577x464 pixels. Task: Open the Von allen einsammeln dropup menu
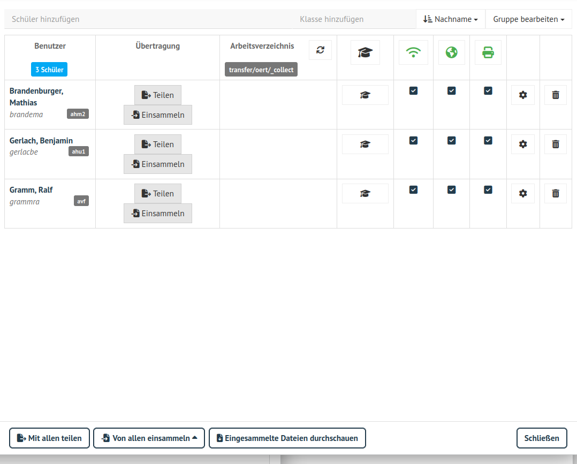click(149, 438)
